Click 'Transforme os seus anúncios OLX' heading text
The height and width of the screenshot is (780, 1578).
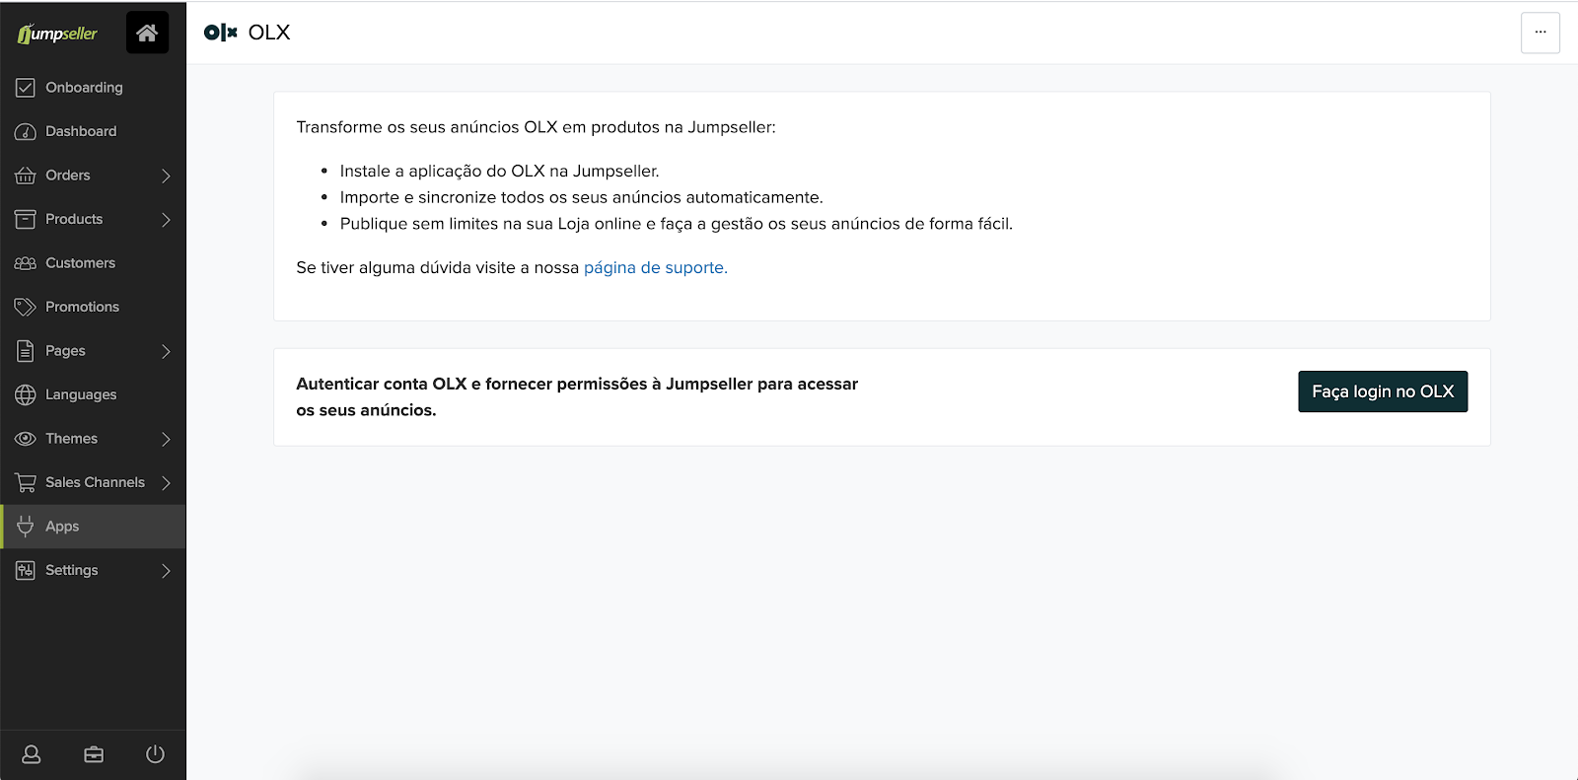536,127
